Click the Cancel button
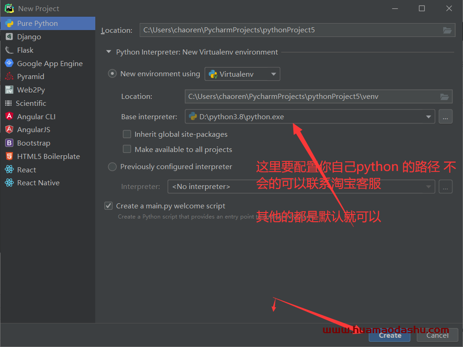 [x=437, y=335]
